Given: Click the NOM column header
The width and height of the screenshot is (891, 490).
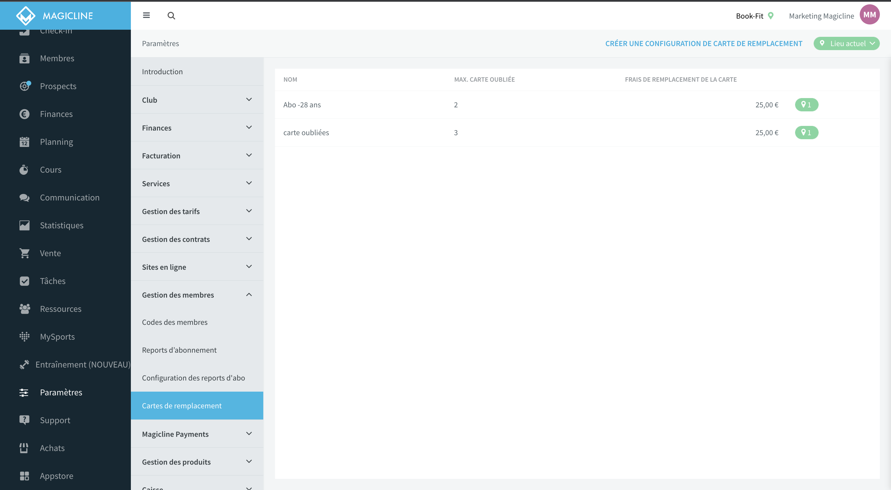Looking at the screenshot, I should click(290, 80).
